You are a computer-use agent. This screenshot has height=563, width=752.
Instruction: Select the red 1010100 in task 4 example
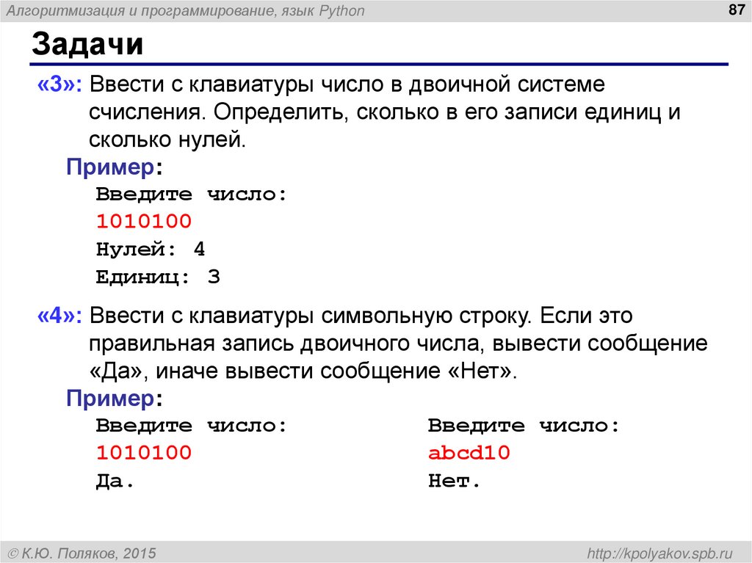[144, 453]
